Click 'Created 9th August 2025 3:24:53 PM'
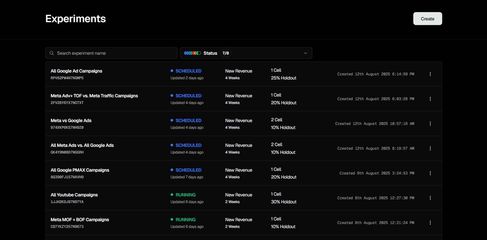Viewport: 487px width, 240px height. point(377,173)
